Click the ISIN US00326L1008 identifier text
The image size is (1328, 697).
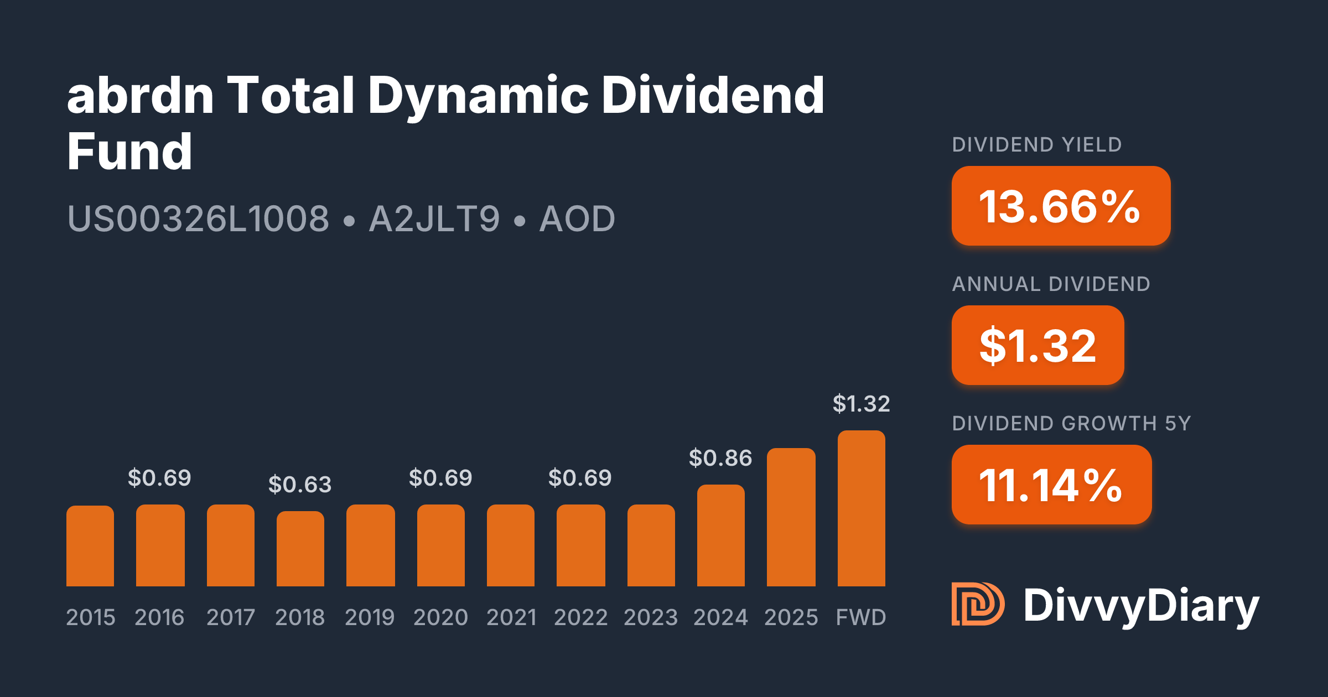[198, 219]
